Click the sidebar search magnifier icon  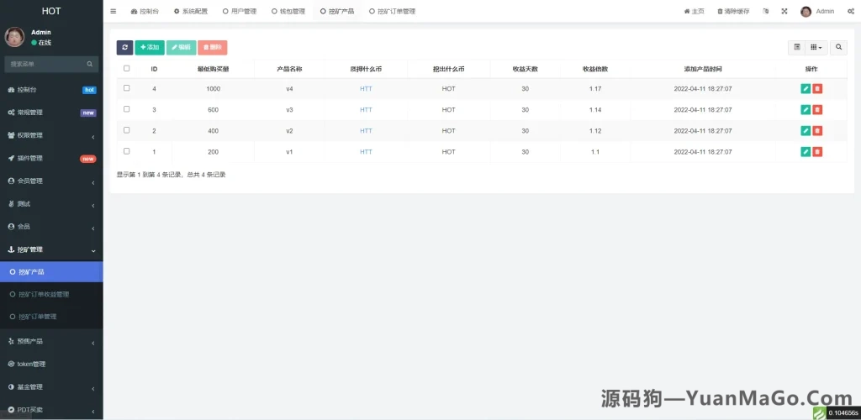point(89,64)
